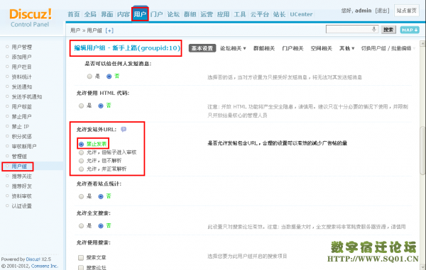Image resolution: width=426 pixels, height=270 pixels.
Task: Open 发送手机通知 in the sidebar
Action: click(27, 97)
